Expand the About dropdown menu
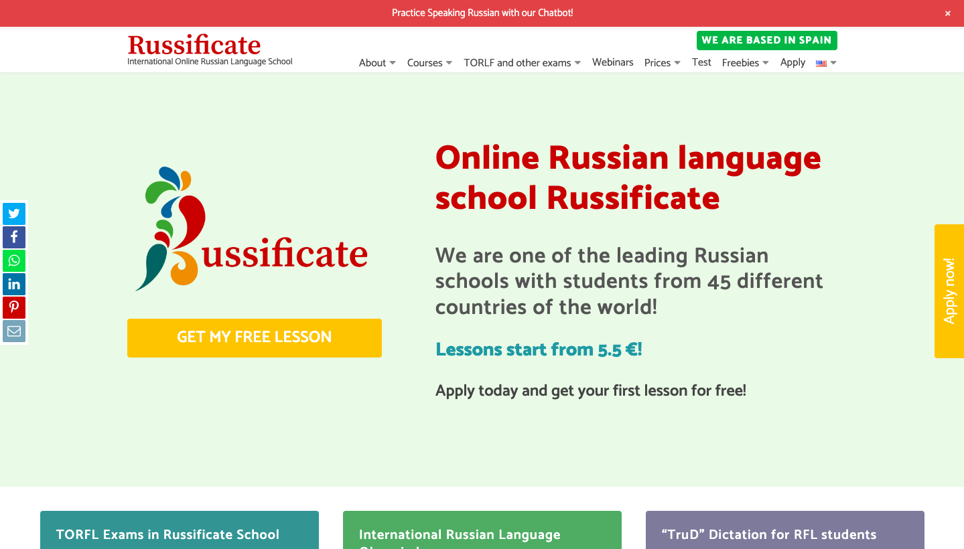 click(377, 63)
